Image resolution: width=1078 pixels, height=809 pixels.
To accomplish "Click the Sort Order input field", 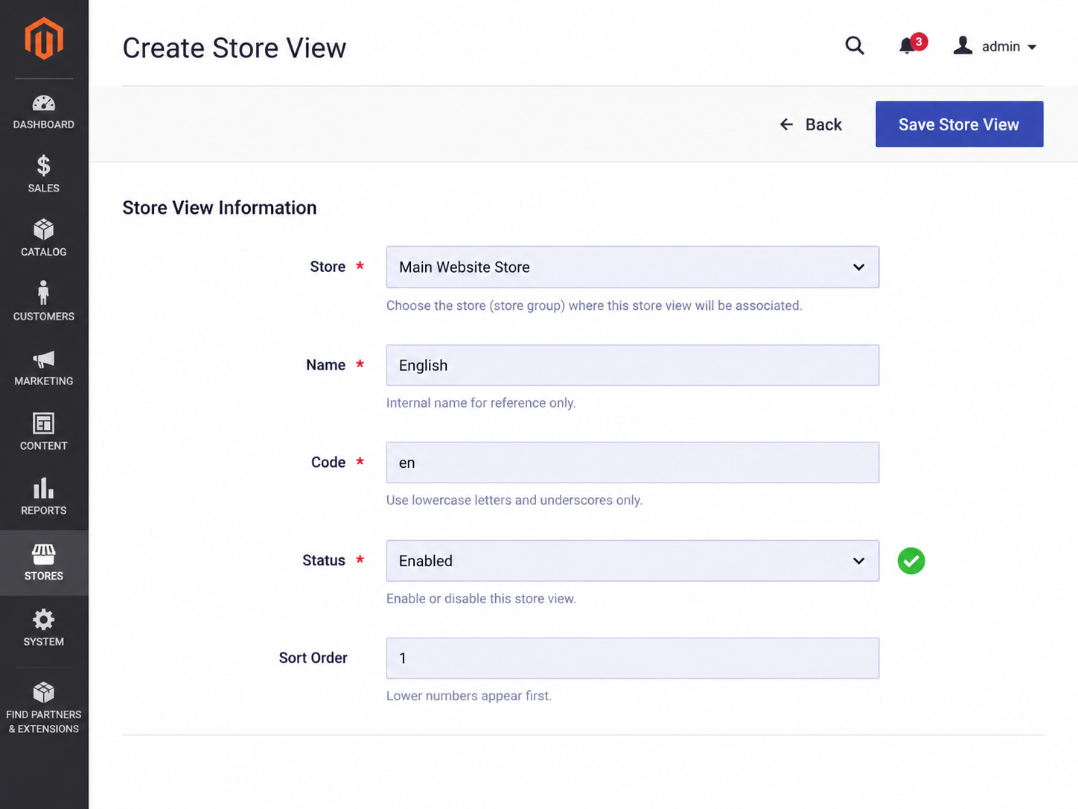I will coord(632,658).
